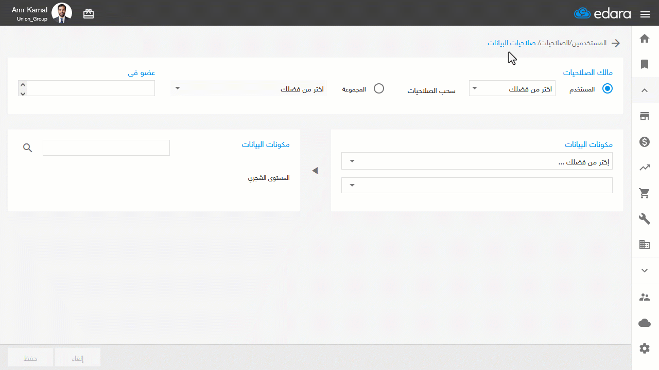Open the bookmark sidebar icon

645,64
